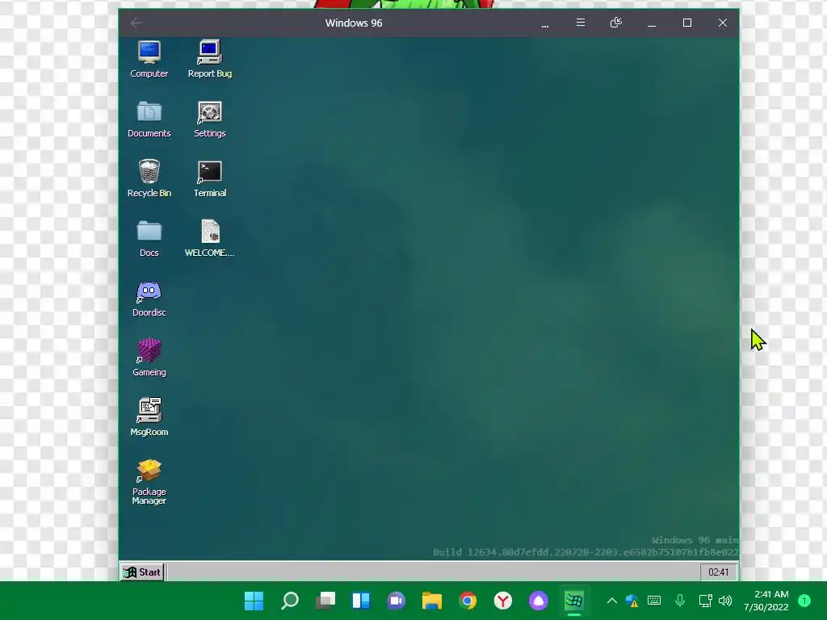
Task: Click the microphone tray icon
Action: pyautogui.click(x=680, y=601)
